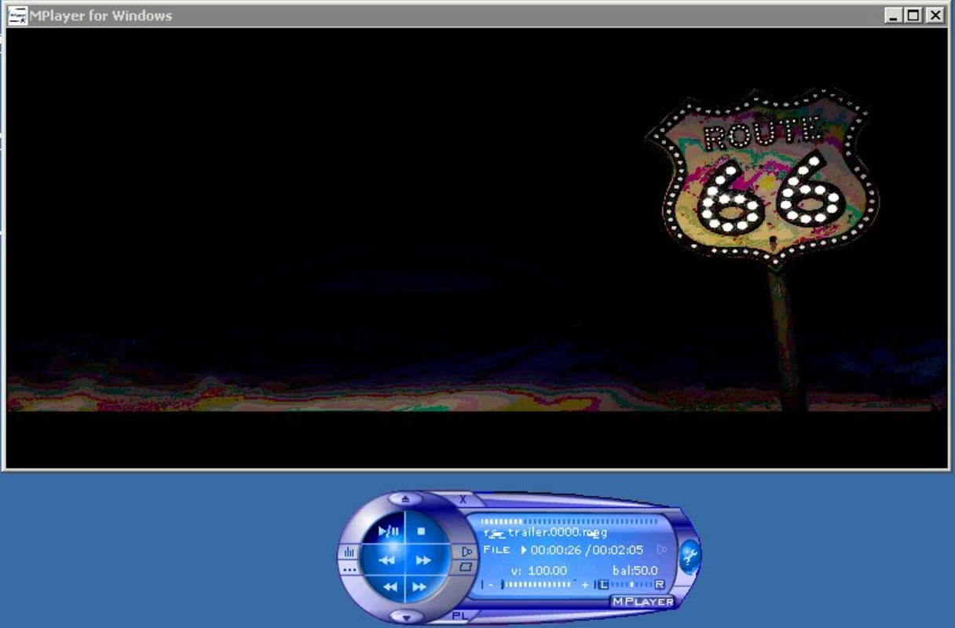Open the playlist with the PL button

tap(459, 616)
